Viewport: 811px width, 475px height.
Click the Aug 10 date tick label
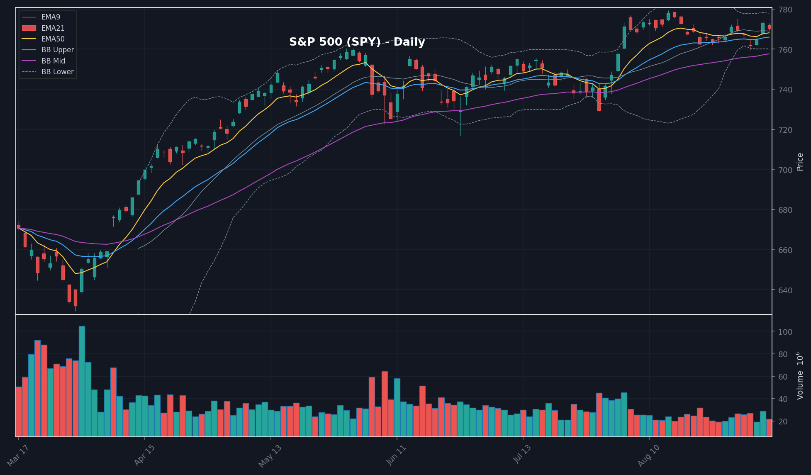pos(649,456)
